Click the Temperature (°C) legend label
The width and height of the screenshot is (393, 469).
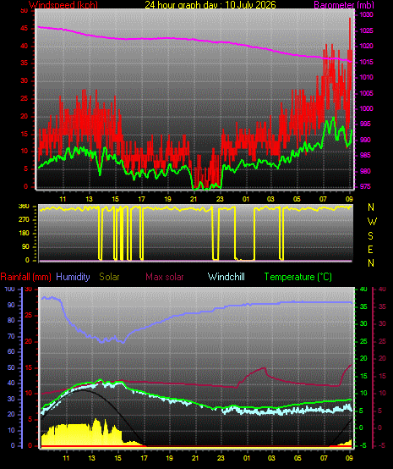pyautogui.click(x=298, y=277)
